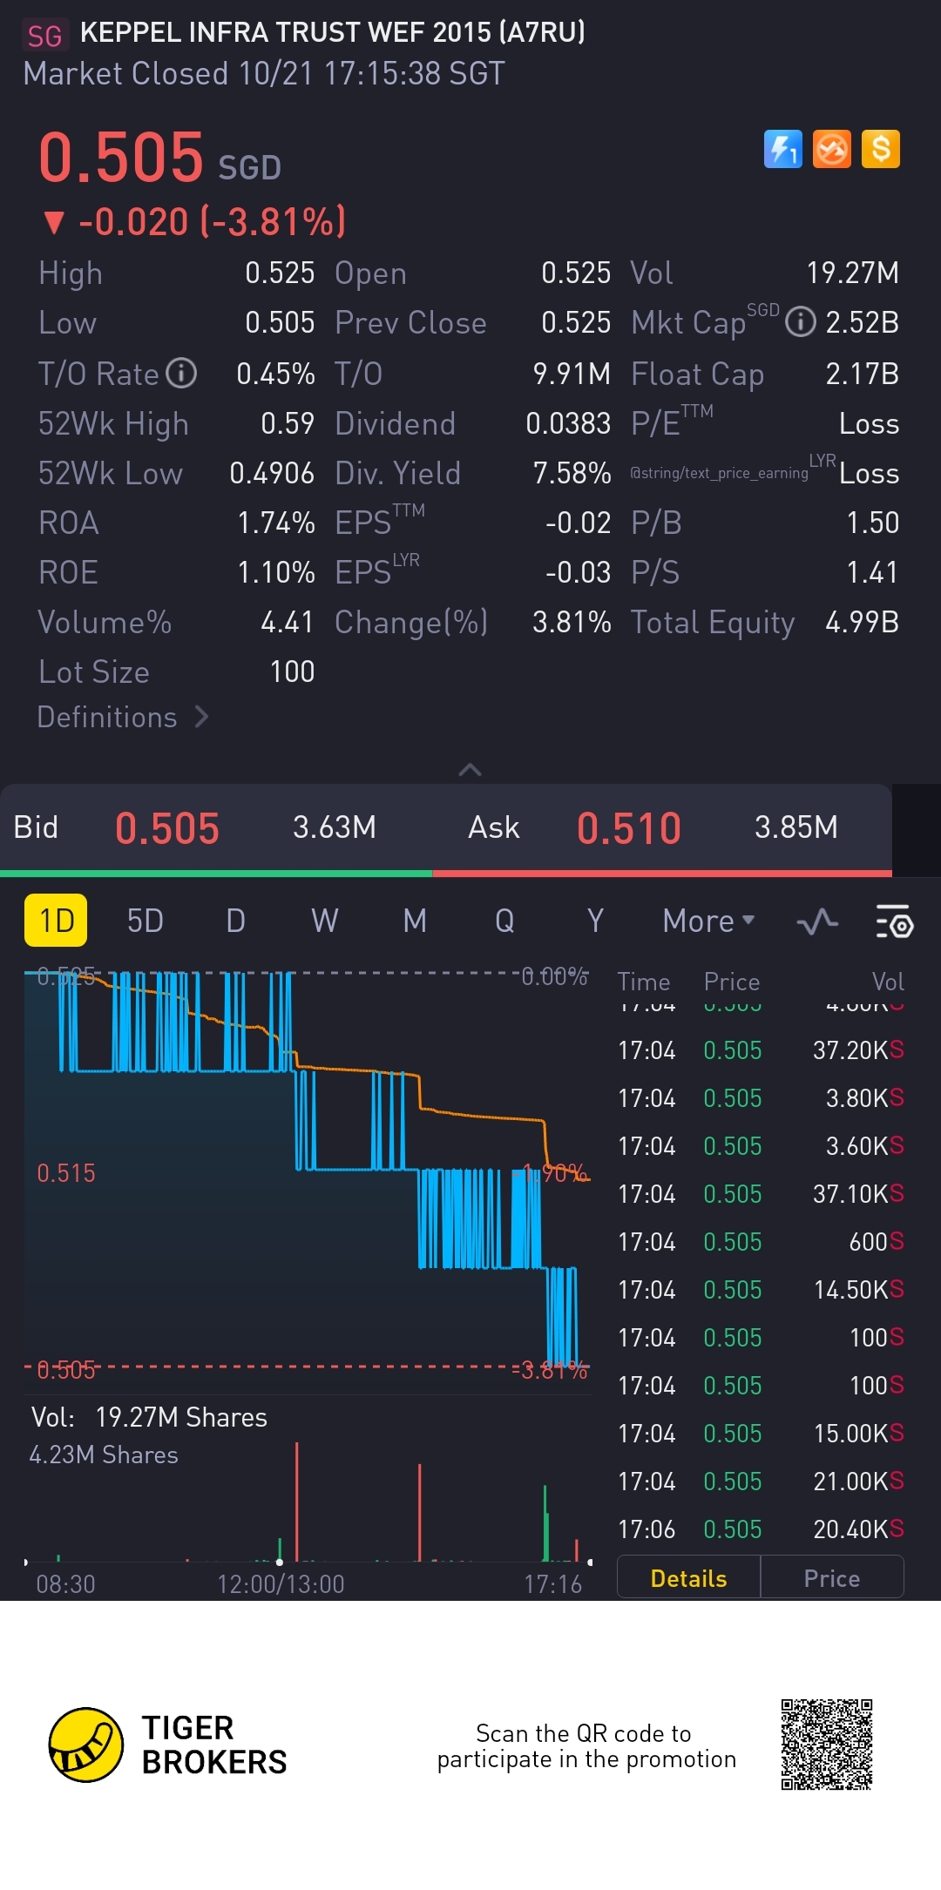This screenshot has height=1890, width=941.
Task: Tap the Ask price 0.510
Action: tap(628, 827)
